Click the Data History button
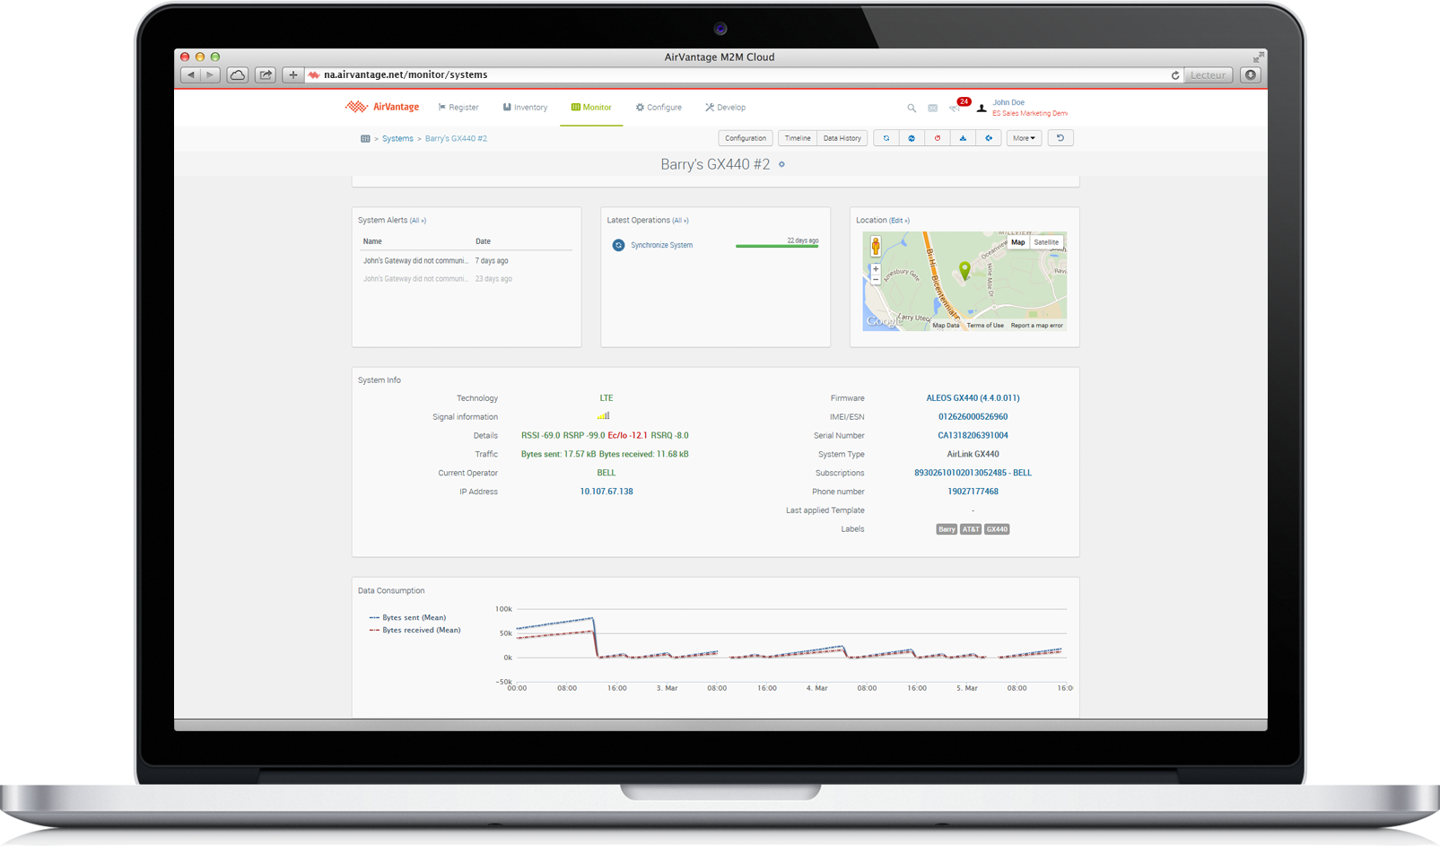 842,138
